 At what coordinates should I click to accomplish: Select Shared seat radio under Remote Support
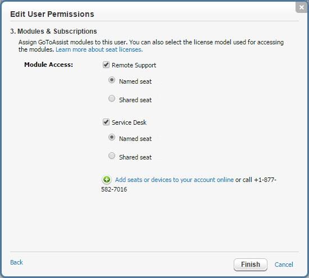coord(112,98)
